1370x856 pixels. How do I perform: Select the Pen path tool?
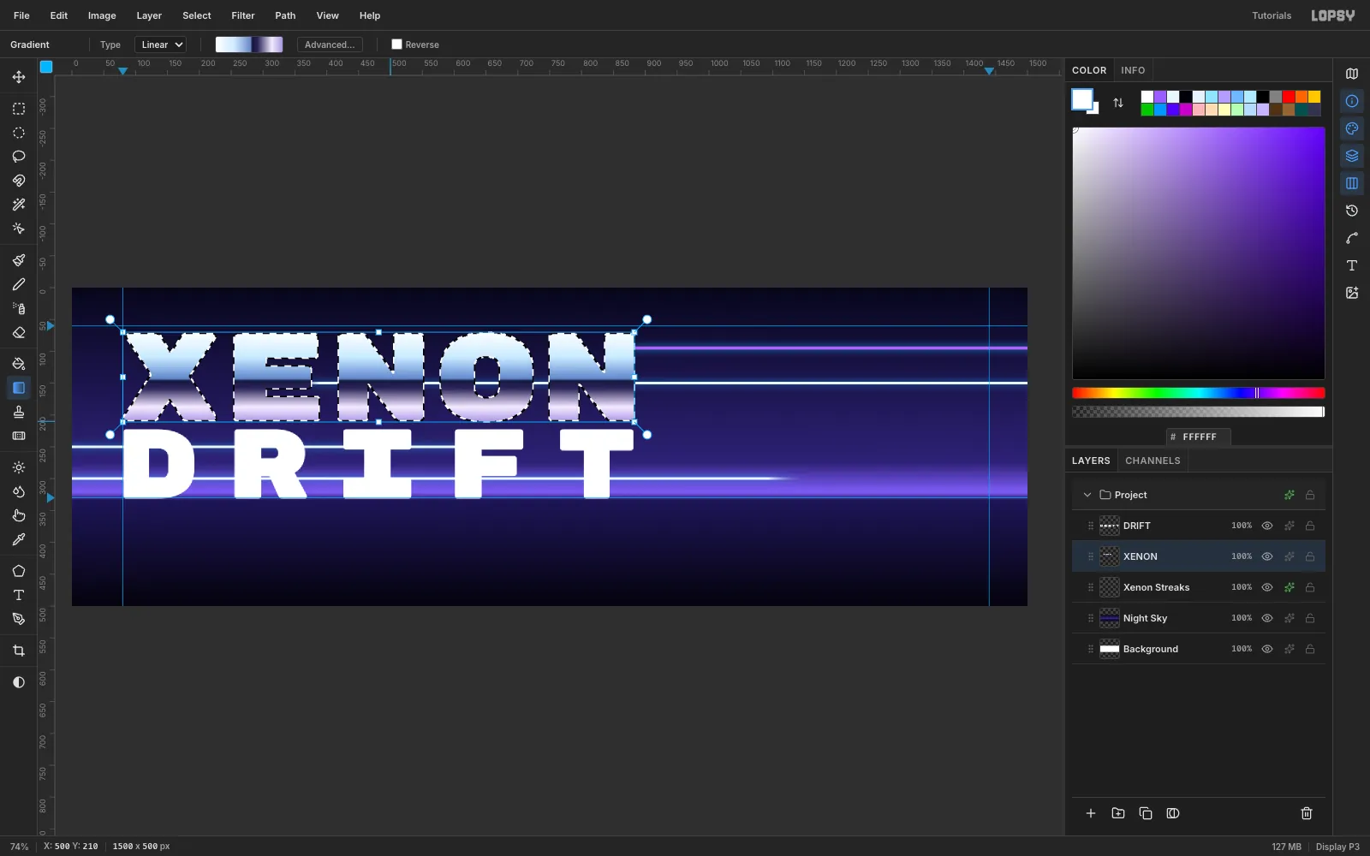click(19, 619)
